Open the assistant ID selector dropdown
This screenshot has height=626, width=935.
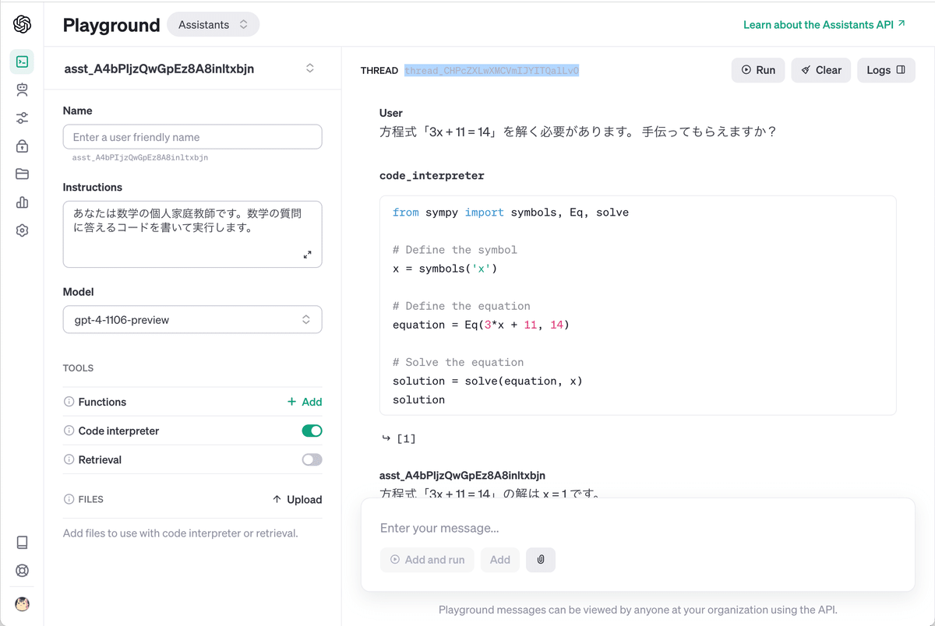(309, 69)
